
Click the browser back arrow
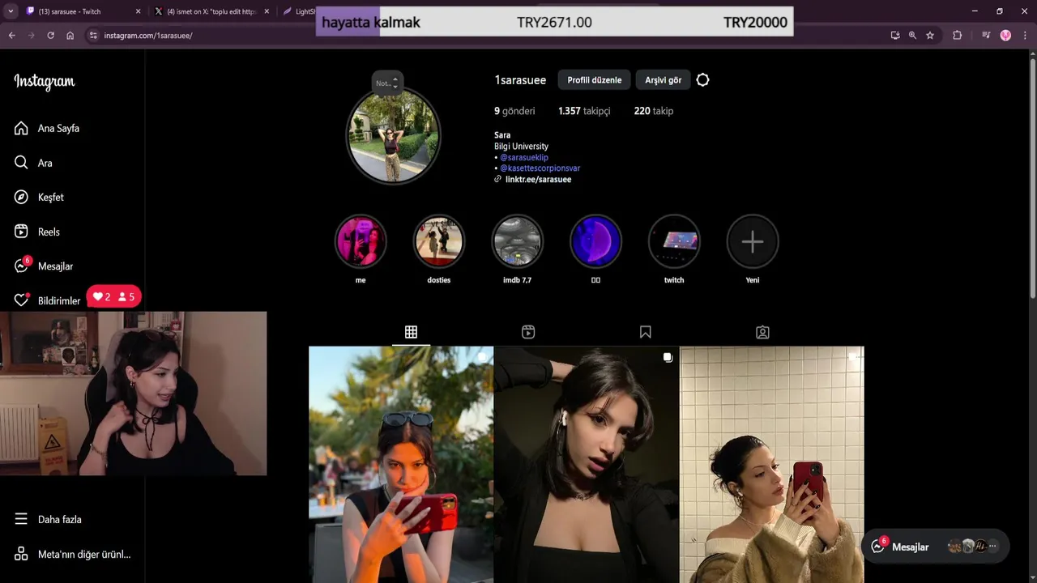point(12,36)
